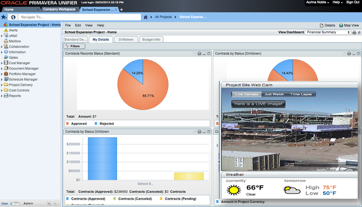Open the Map View globe icon

point(341,25)
